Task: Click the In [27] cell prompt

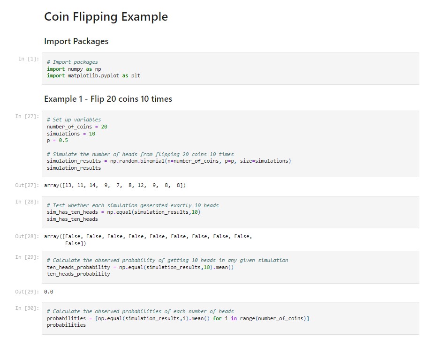Action: 27,116
